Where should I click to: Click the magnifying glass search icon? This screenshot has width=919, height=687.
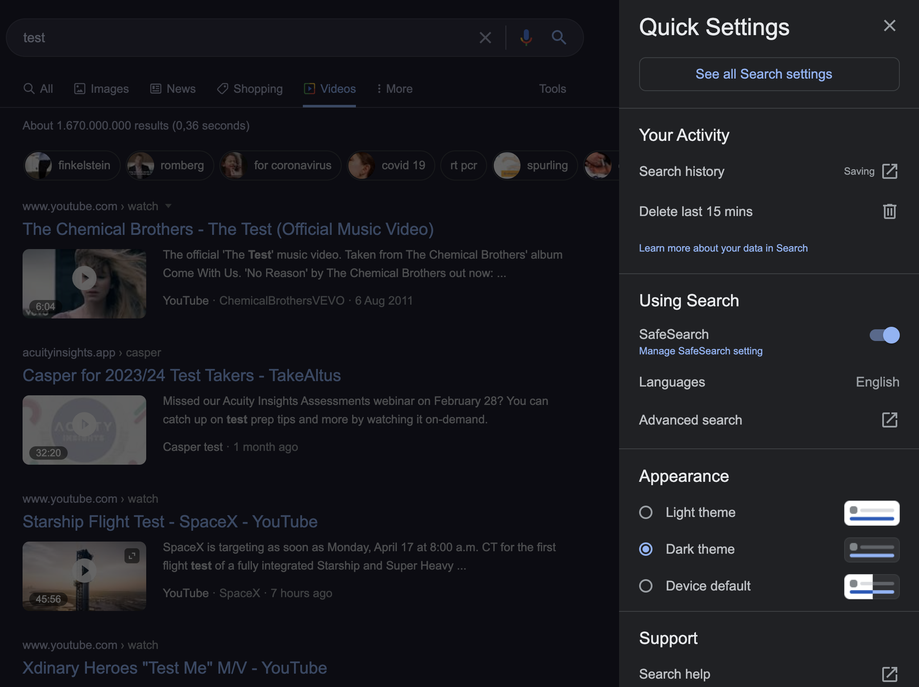(559, 38)
